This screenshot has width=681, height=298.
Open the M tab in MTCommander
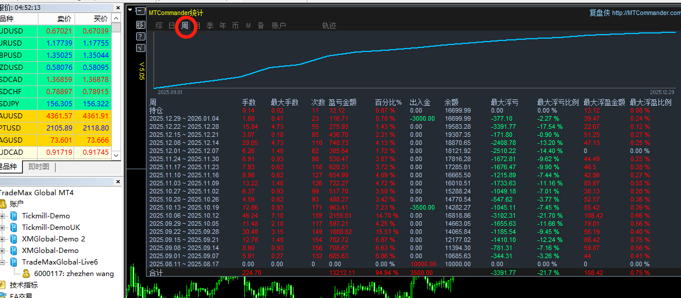[248, 26]
